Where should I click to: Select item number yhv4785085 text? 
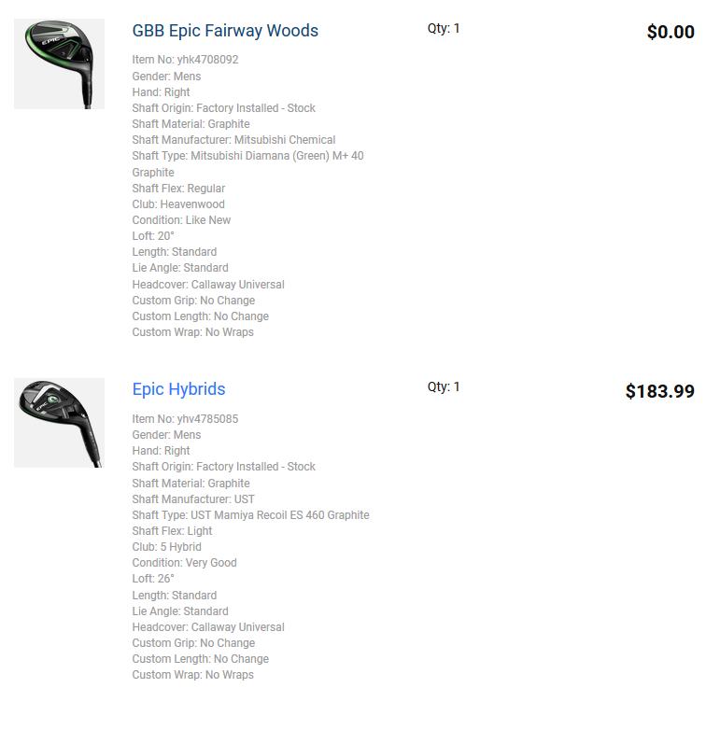pos(185,419)
